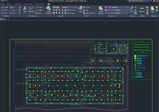
Task: Open the Magenta object color dropdown
Action: [128, 7]
